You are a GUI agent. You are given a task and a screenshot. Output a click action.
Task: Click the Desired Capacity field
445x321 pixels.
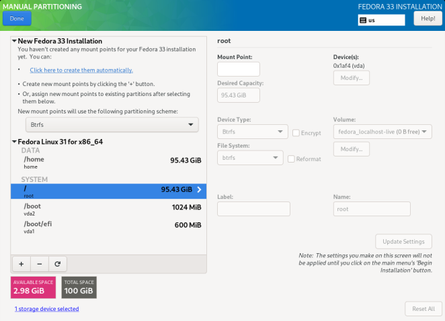(x=239, y=95)
